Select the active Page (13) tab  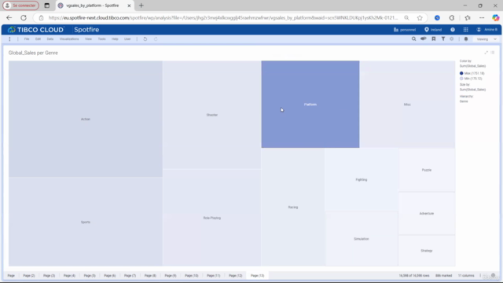[257, 276]
